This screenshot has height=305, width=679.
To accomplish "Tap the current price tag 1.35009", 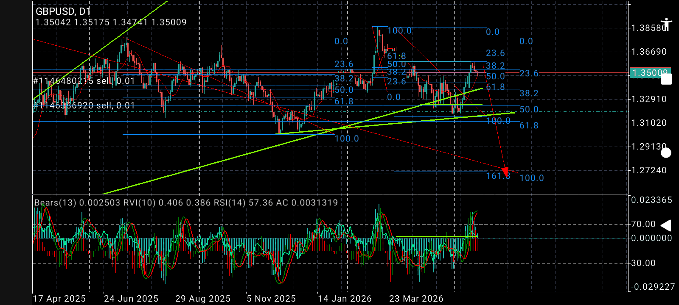I will pos(650,73).
